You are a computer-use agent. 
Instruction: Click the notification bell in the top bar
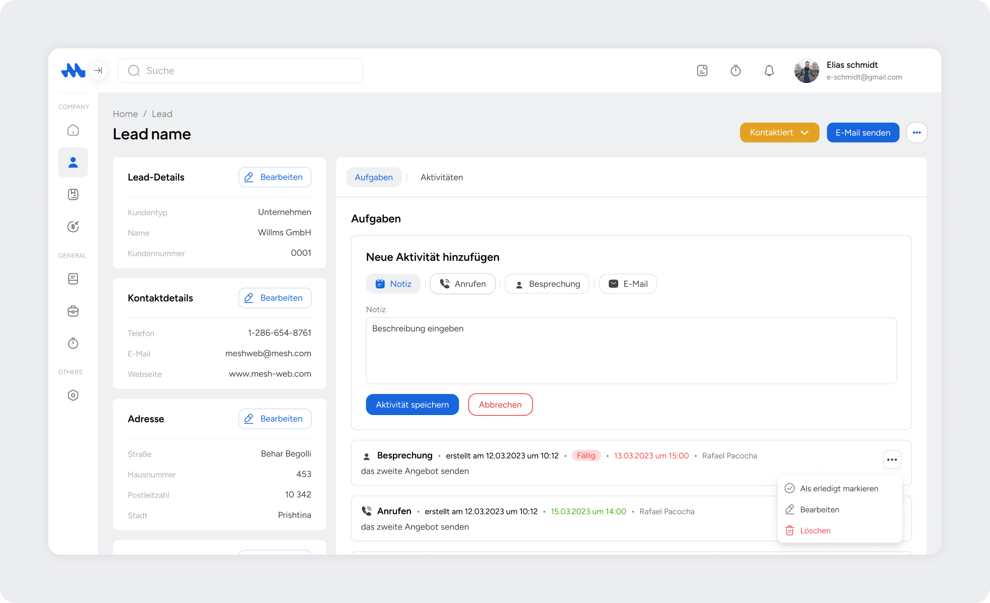pyautogui.click(x=769, y=70)
